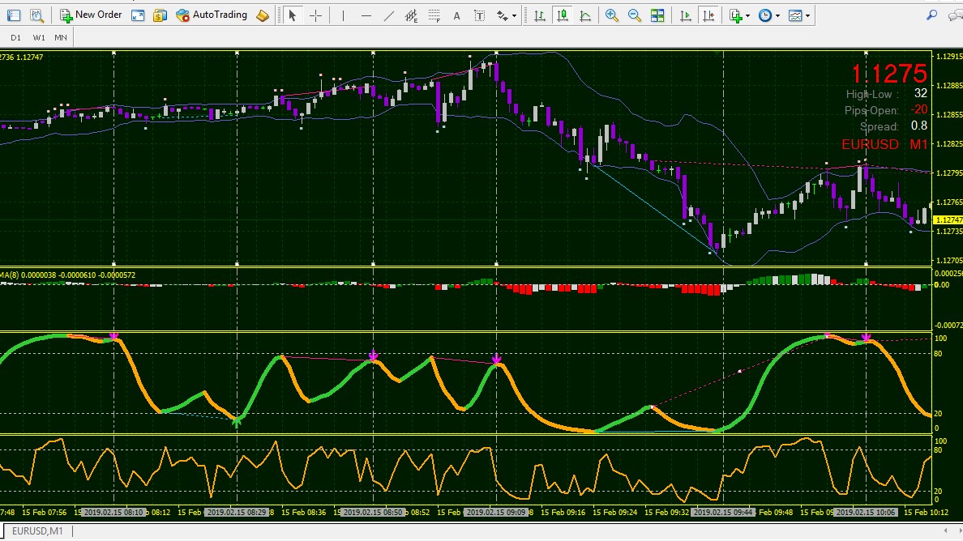963x541 pixels.
Task: Open the periodicity clock dropdown arrow
Action: coord(777,16)
